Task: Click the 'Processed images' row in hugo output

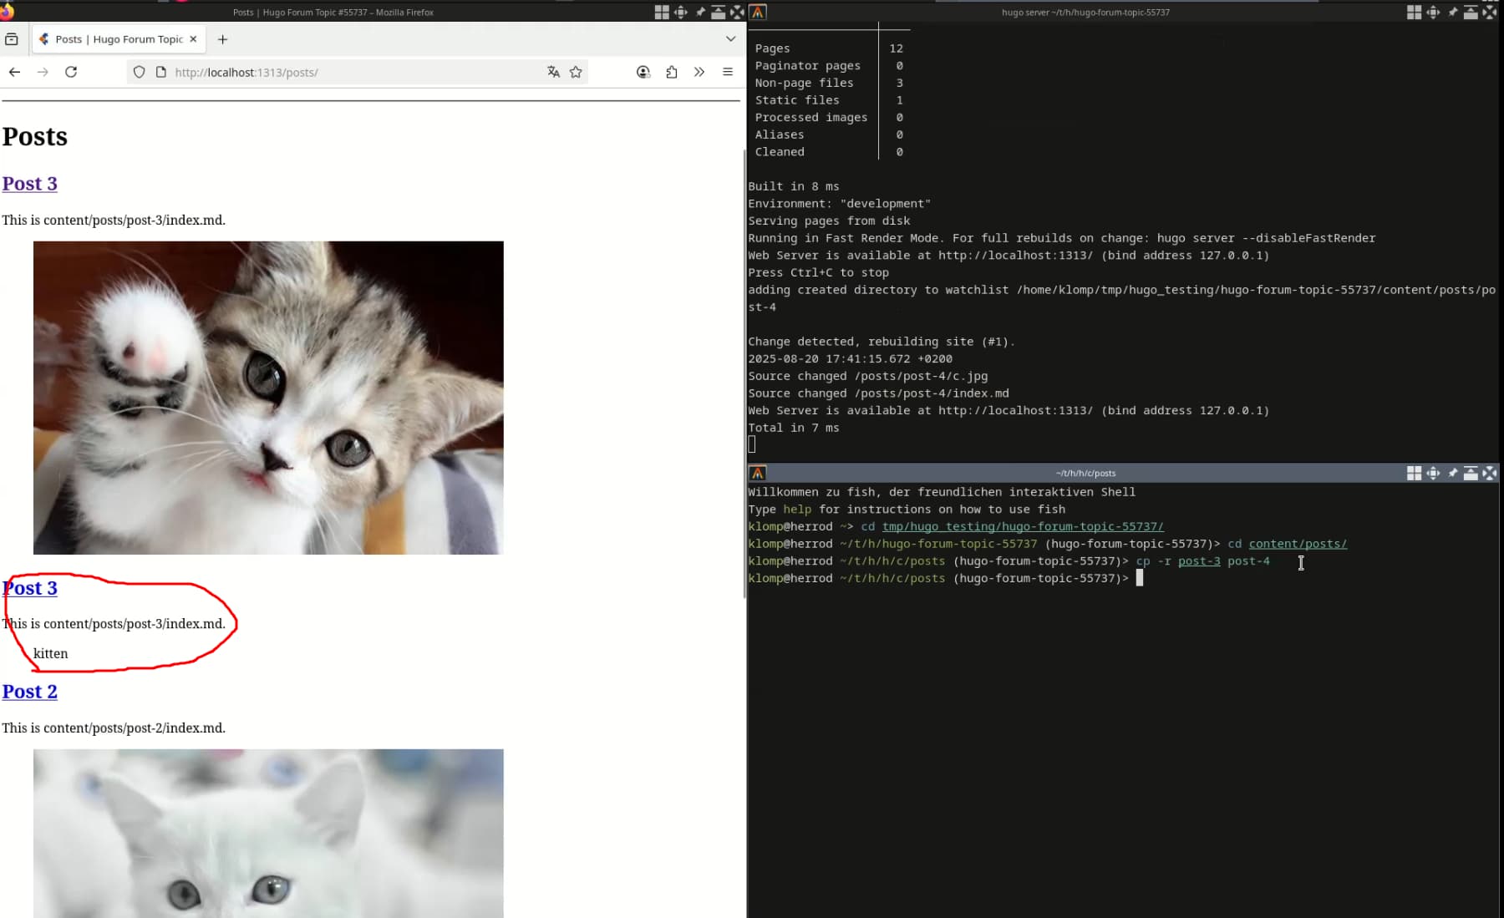Action: tap(829, 118)
